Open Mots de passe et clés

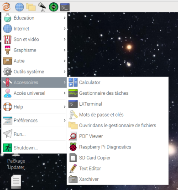(x=118, y=115)
